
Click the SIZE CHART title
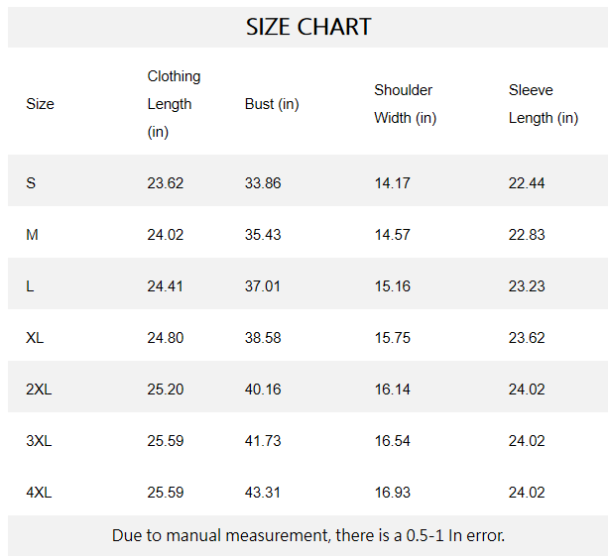point(308,27)
